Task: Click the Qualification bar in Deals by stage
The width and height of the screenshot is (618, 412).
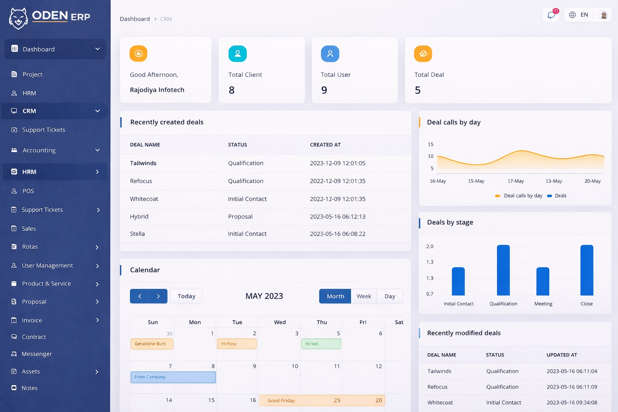Action: (503, 270)
